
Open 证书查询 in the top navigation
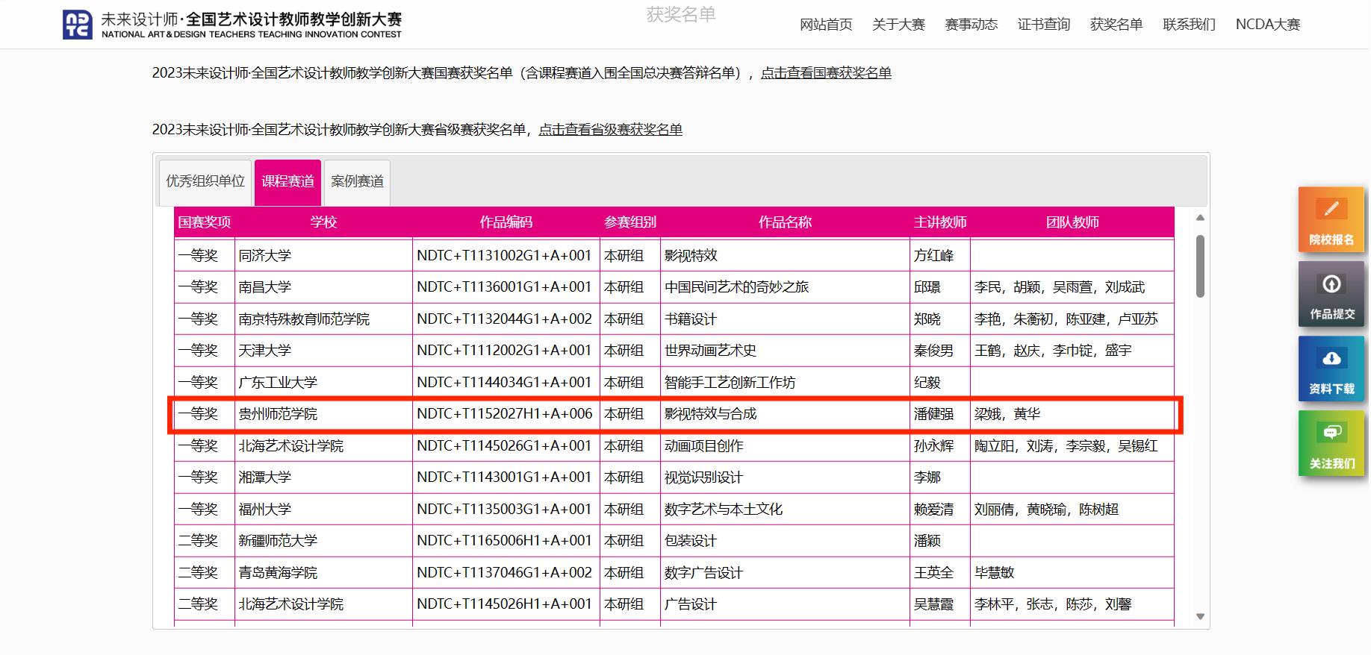coord(1043,25)
